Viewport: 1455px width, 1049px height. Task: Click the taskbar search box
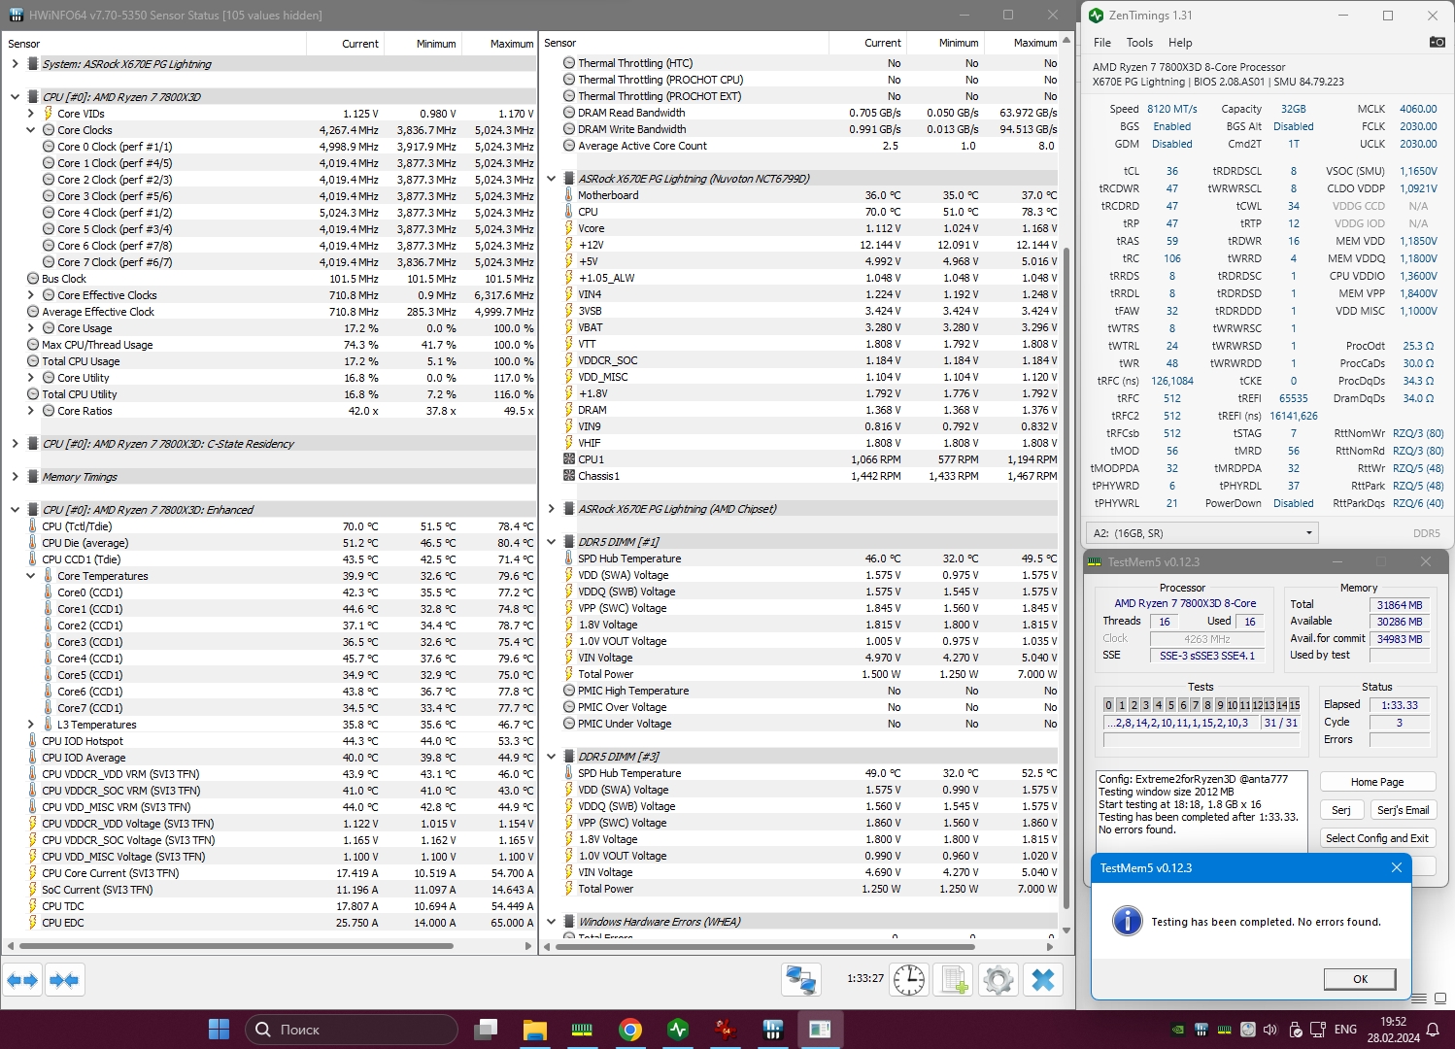[351, 1030]
